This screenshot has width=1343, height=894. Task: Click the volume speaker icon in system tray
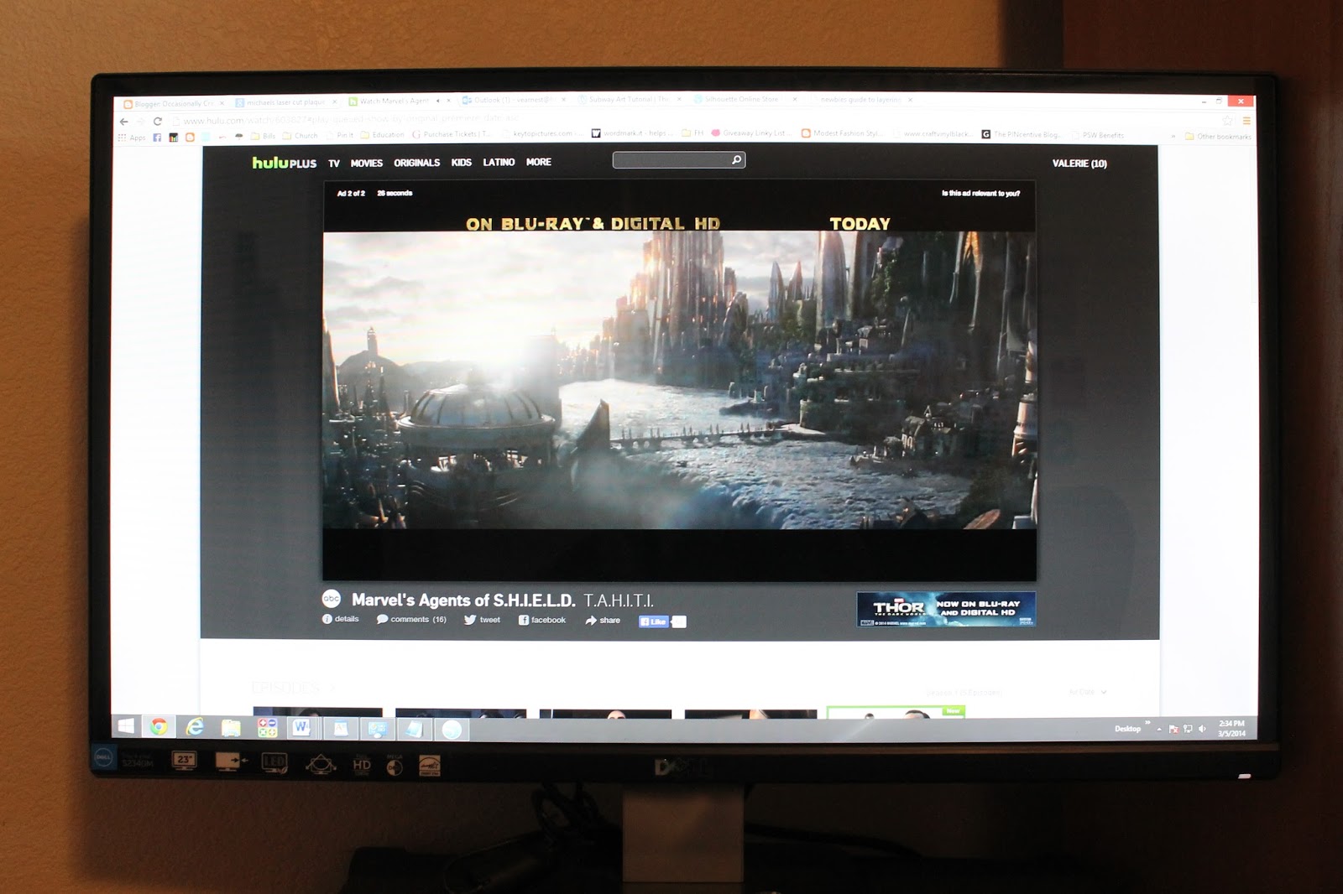pyautogui.click(x=1202, y=729)
